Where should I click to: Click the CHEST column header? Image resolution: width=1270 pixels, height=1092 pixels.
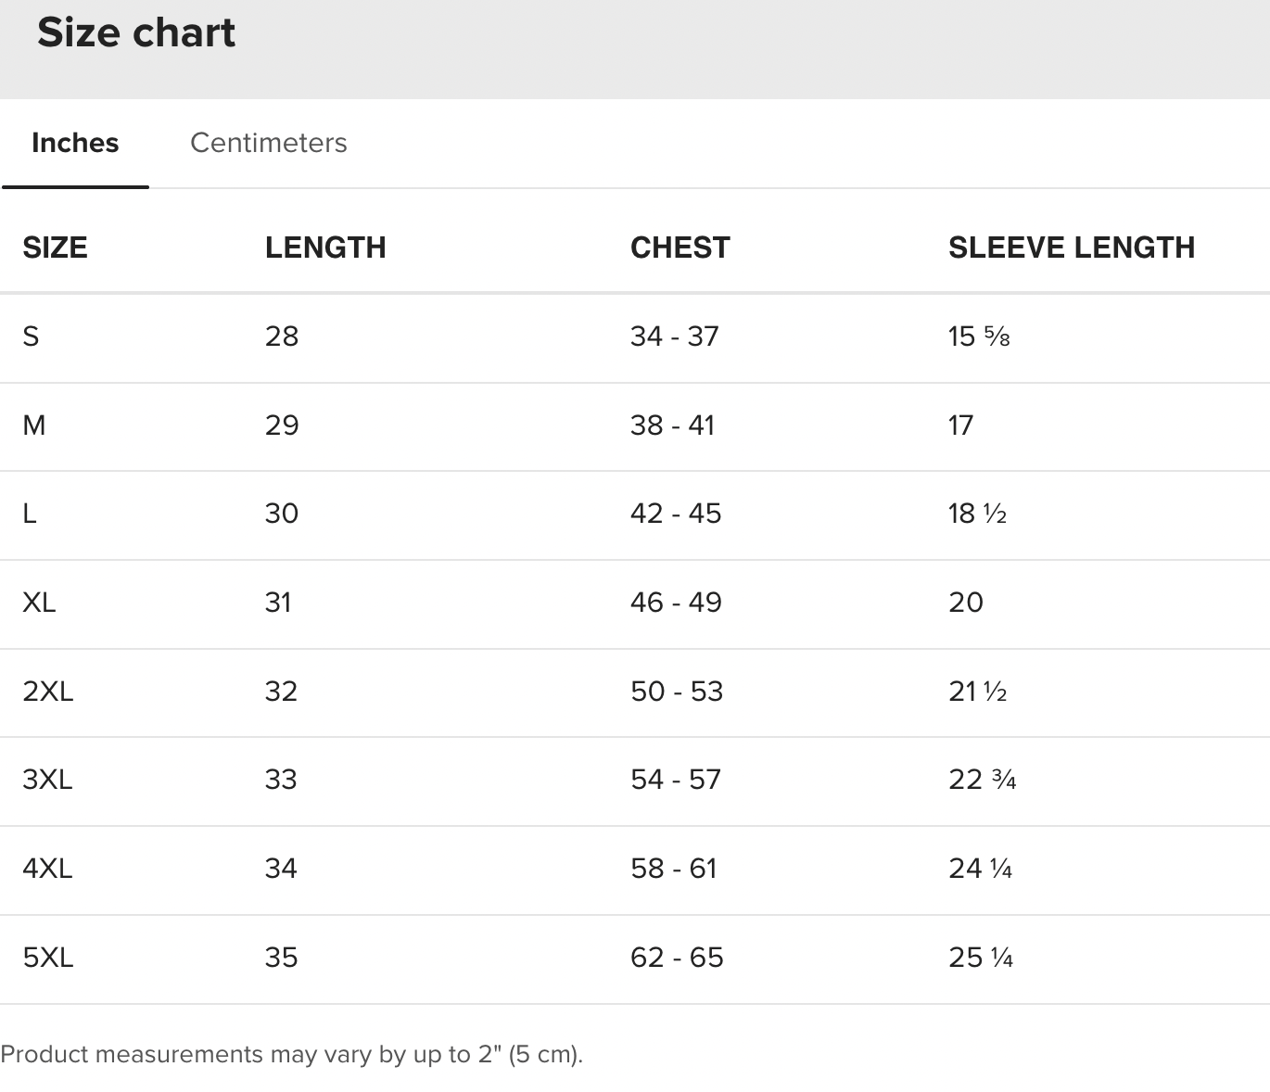tap(679, 248)
